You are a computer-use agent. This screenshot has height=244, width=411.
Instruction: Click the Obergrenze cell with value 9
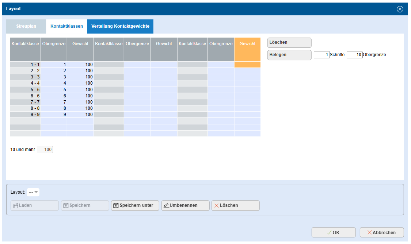(54, 115)
